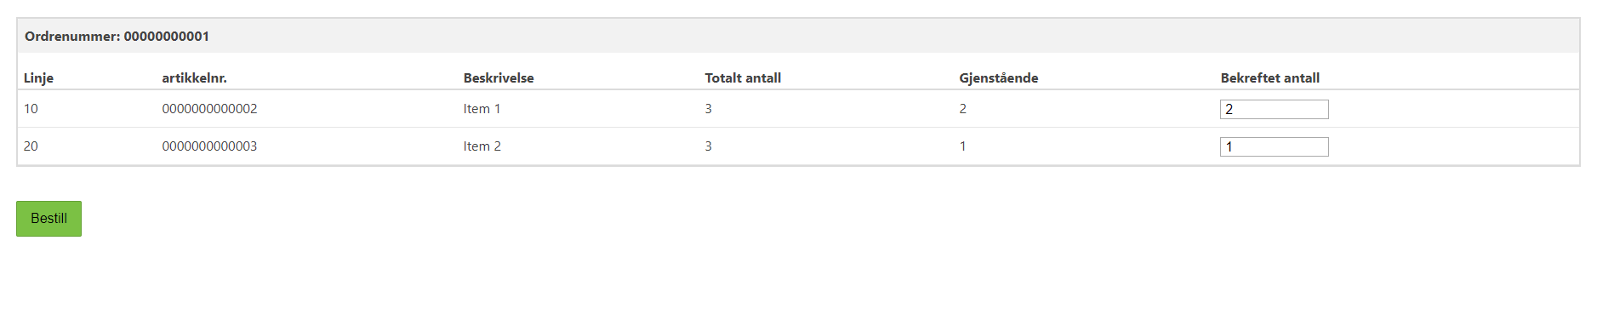Click remaining quantity 1 for Item 2

(x=962, y=146)
